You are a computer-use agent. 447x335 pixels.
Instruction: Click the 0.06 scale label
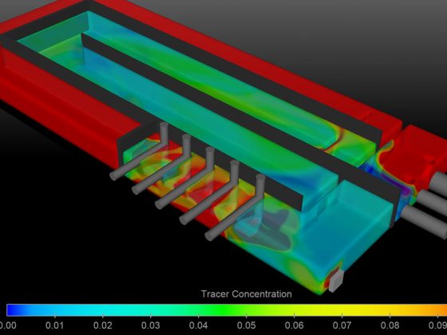(x=295, y=325)
